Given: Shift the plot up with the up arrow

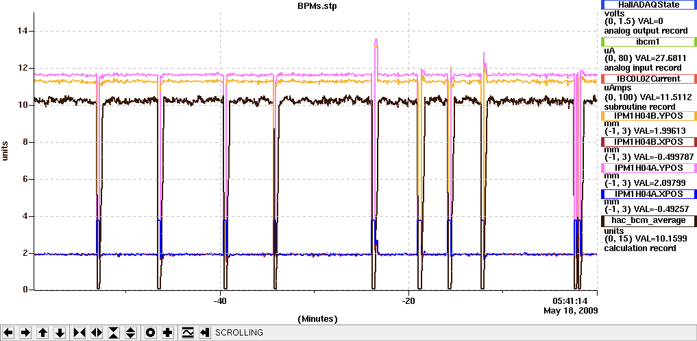Looking at the screenshot, I should [42, 333].
